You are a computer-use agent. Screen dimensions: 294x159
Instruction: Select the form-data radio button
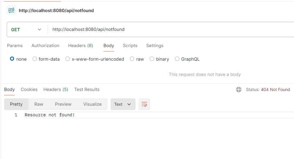35,59
